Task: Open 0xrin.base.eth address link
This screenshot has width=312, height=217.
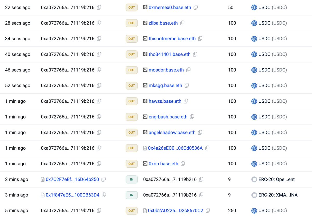Action: [x=164, y=164]
